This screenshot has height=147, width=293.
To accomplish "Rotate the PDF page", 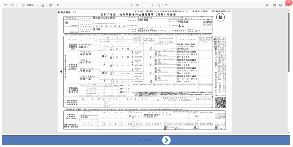I will 159,5.
